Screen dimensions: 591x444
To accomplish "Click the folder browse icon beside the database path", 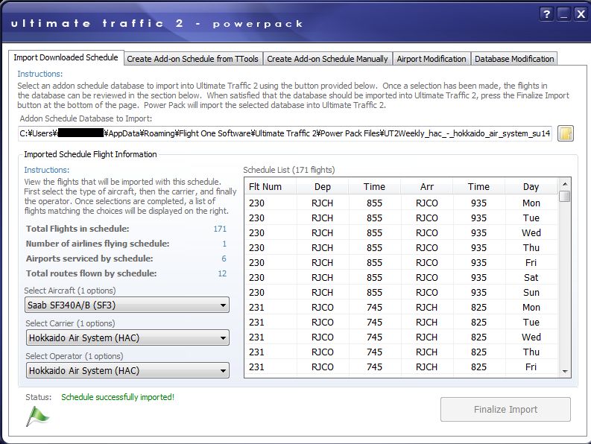I will (566, 133).
